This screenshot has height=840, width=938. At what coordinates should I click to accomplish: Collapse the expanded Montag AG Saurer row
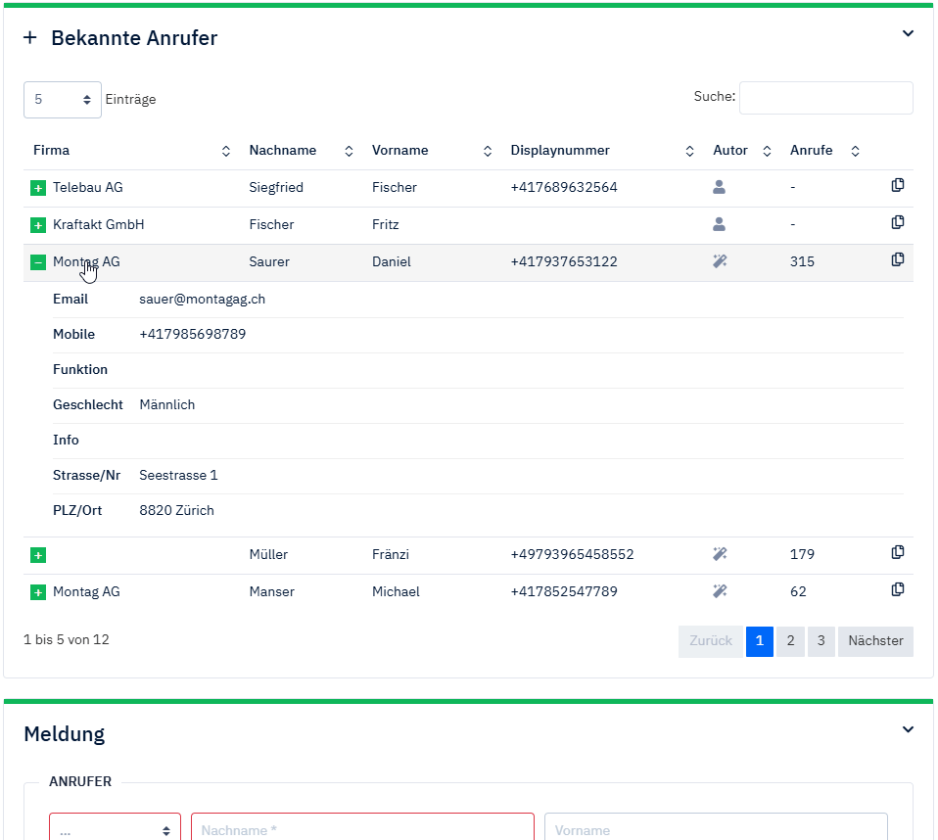point(38,262)
